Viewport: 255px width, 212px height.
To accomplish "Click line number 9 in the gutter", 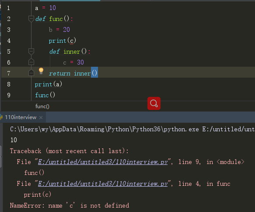I will 9,95.
